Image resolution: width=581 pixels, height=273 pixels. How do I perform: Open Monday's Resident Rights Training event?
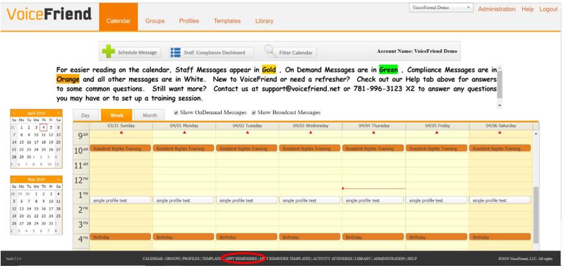(184, 148)
